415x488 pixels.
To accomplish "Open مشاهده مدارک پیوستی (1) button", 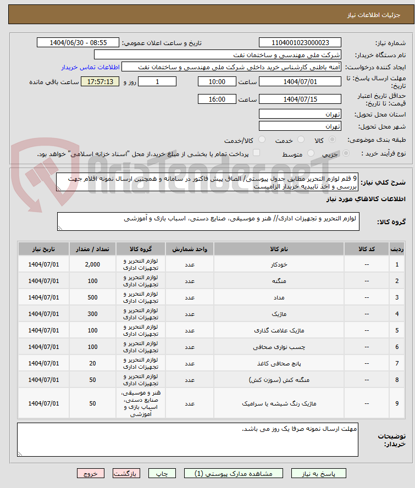I will click(x=234, y=473).
